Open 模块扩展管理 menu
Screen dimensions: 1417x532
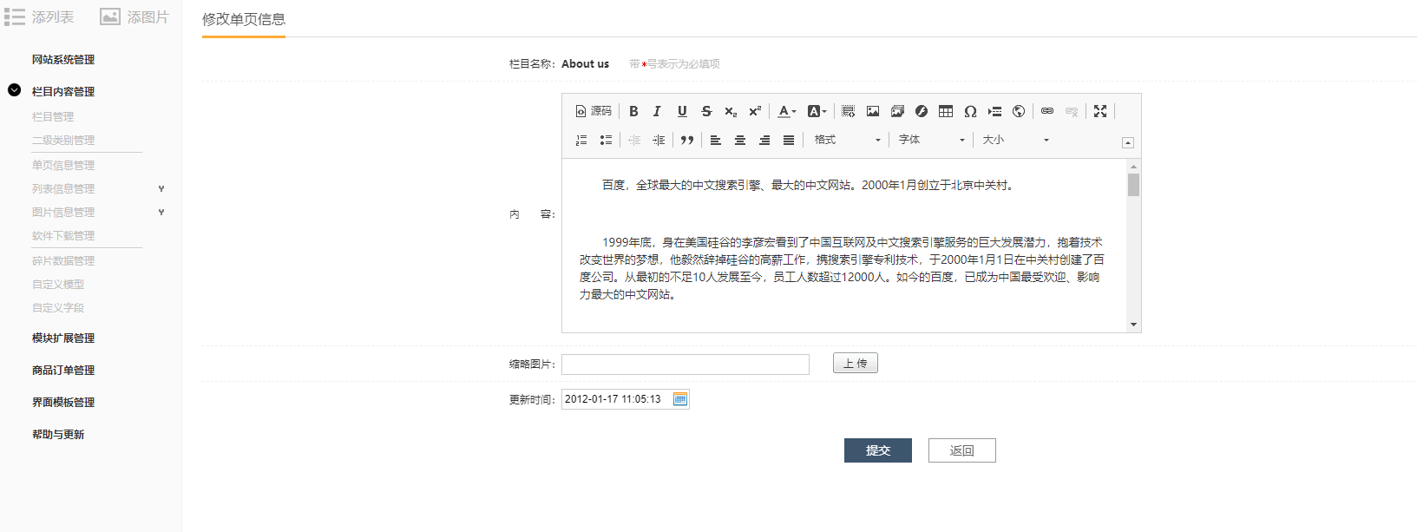point(63,338)
